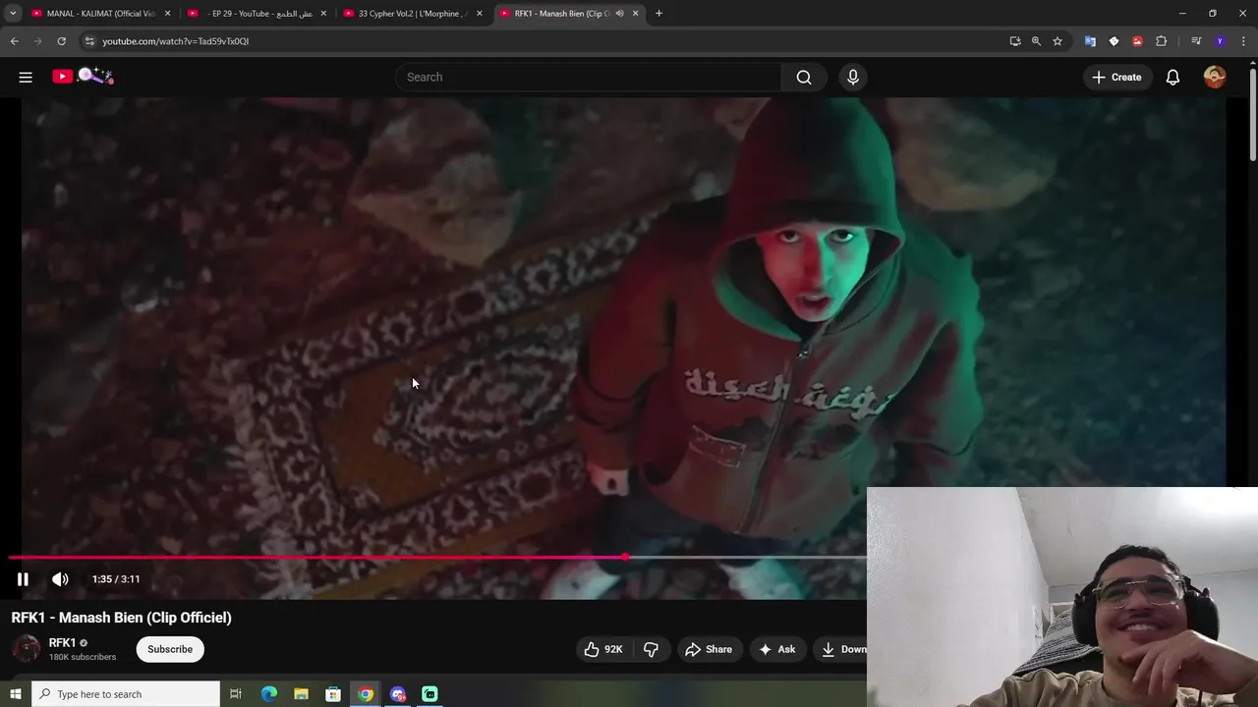This screenshot has width=1258, height=707.
Task: Click the Windows taskbar search box
Action: pos(126,694)
